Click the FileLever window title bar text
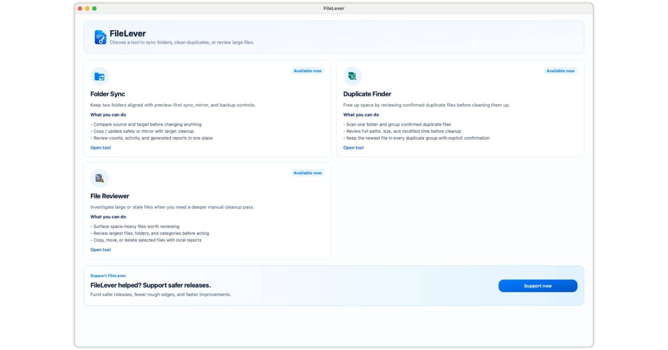 [x=334, y=9]
